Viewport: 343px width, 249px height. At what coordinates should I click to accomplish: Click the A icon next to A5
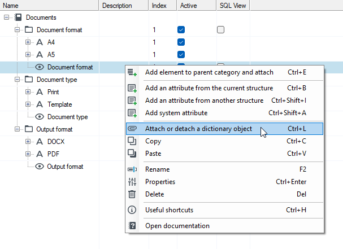click(40, 55)
